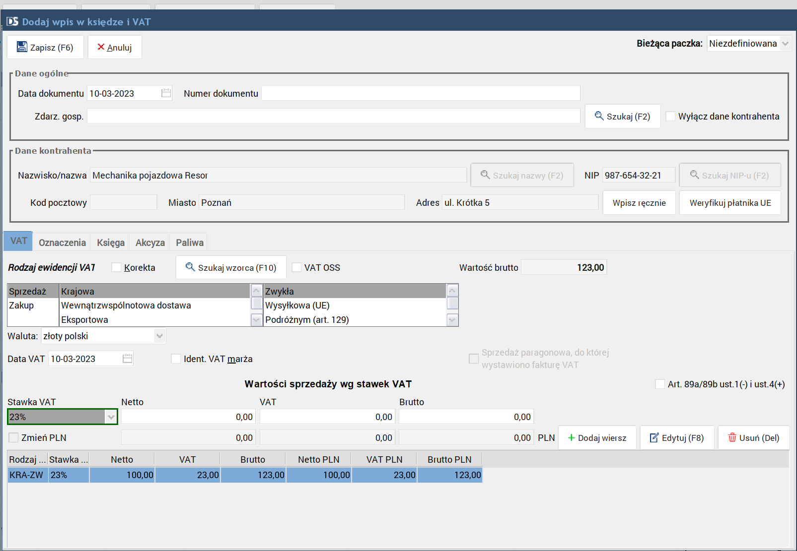Image resolution: width=797 pixels, height=551 pixels.
Task: Expand the Stawka VAT 23% dropdown
Action: [x=111, y=417]
